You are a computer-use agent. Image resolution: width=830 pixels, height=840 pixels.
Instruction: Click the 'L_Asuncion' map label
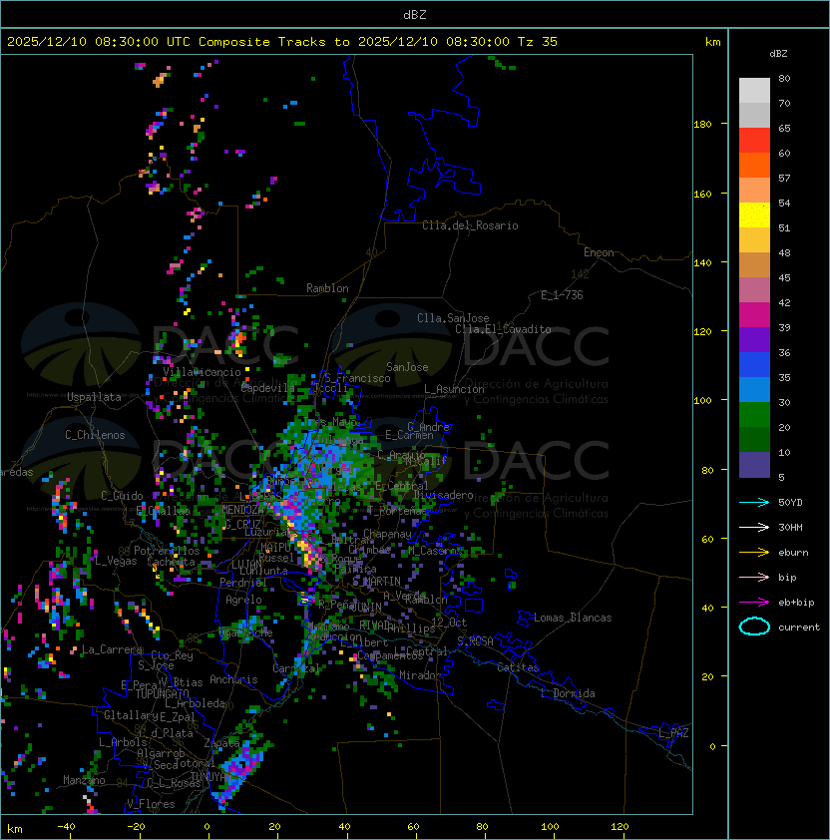(x=454, y=389)
